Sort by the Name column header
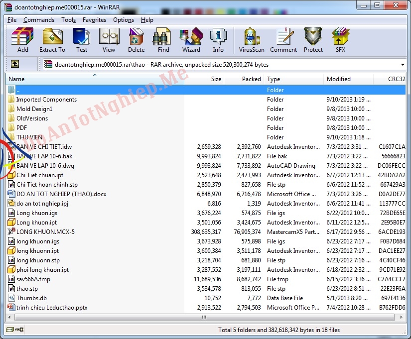This screenshot has height=339, width=411. point(95,79)
